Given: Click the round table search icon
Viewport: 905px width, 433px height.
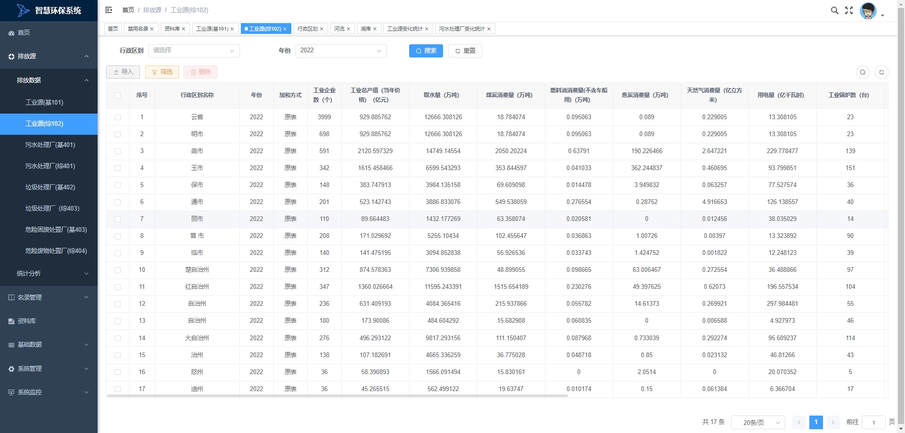Looking at the screenshot, I should point(863,72).
